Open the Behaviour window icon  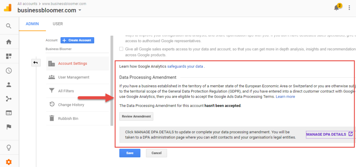(x=9, y=113)
